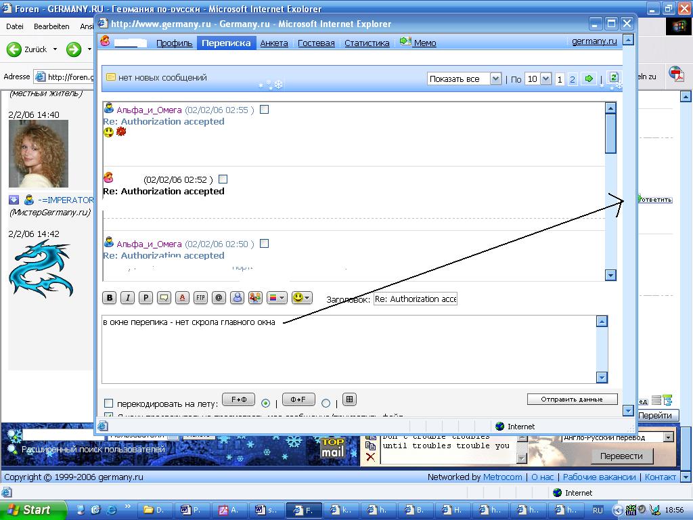The image size is (693, 520).
Task: Click the group of users icon button
Action: tap(255, 298)
